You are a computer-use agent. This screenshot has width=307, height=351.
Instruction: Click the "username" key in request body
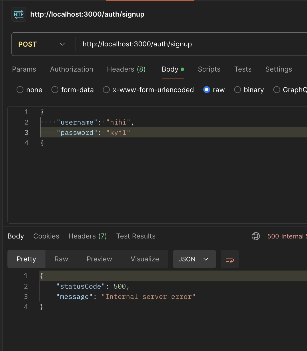tap(77, 122)
